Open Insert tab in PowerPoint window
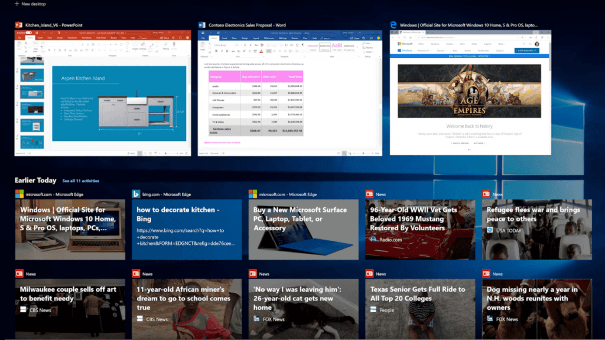 (40, 38)
